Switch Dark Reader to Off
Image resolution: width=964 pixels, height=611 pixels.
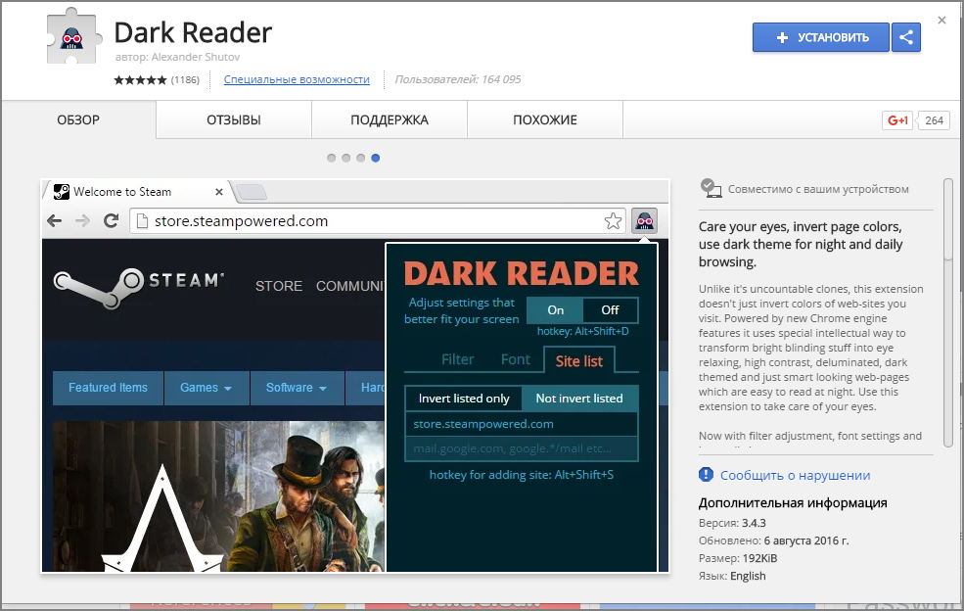click(609, 309)
